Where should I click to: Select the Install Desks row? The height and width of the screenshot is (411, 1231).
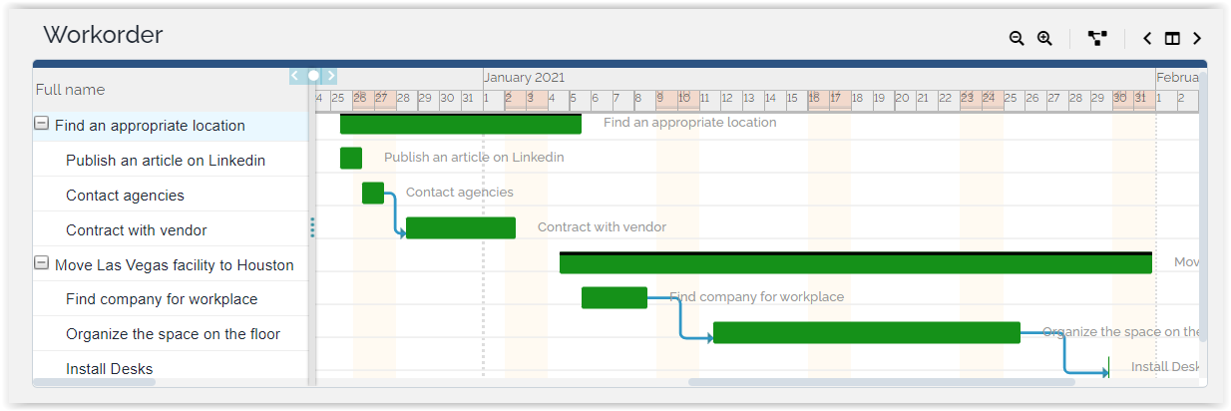[110, 369]
